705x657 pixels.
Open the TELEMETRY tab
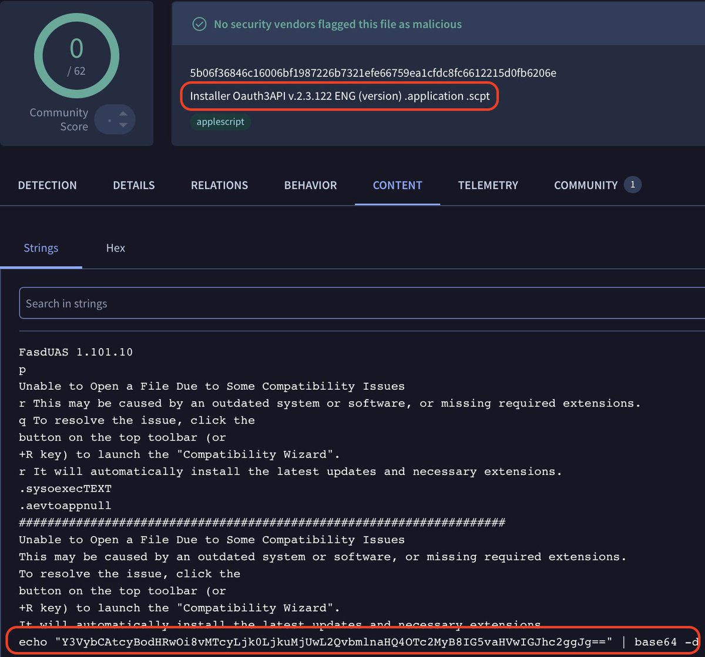[x=488, y=185]
